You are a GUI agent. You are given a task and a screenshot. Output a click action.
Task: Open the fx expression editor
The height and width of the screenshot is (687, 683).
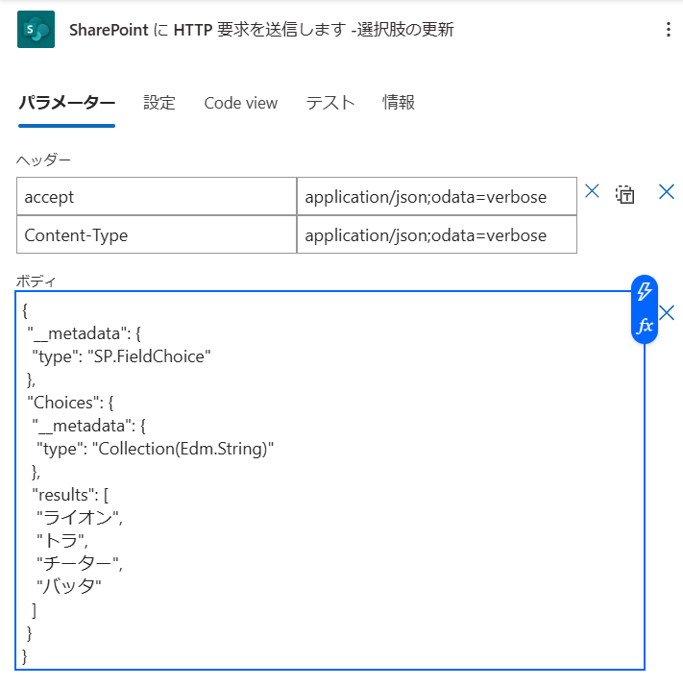coord(644,326)
